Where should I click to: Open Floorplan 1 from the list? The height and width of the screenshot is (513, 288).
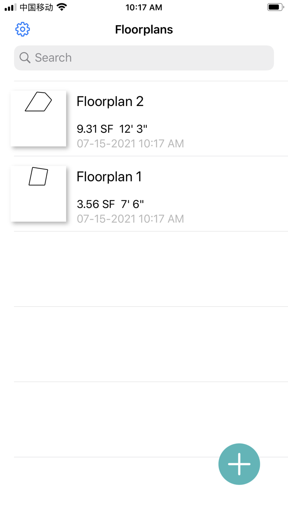pyautogui.click(x=109, y=176)
